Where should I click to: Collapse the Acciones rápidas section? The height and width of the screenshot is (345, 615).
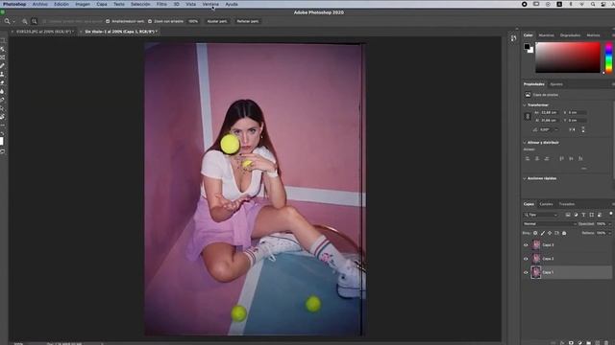[525, 179]
